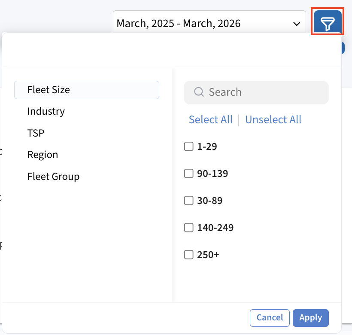
Task: Tick the 140-249 checkbox
Action: 188,228
